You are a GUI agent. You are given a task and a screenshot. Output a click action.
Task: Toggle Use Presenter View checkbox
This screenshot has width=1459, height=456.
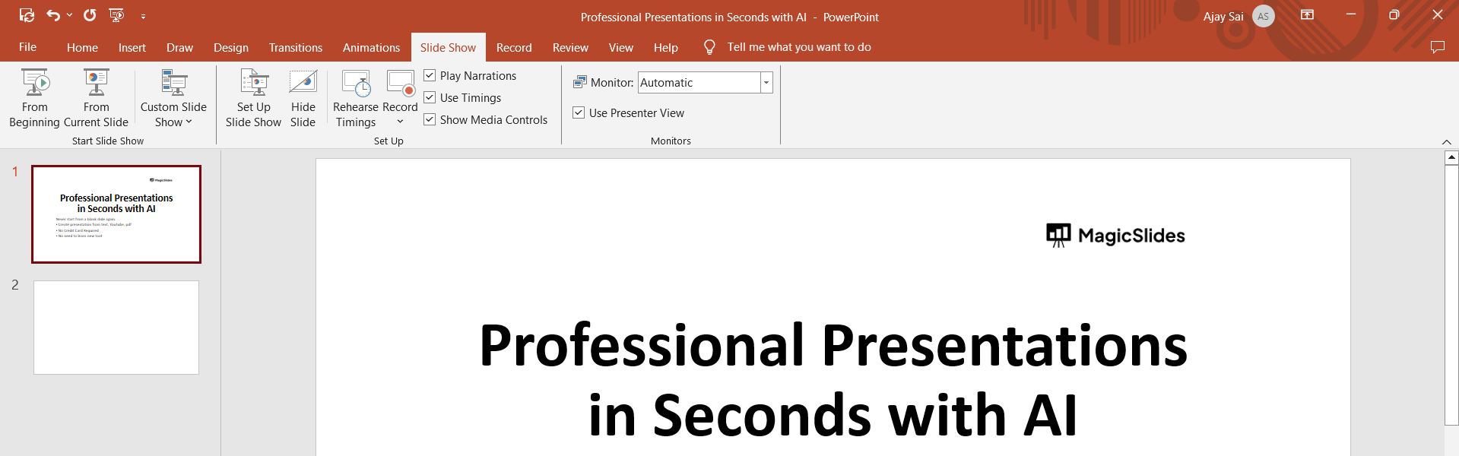pyautogui.click(x=579, y=112)
